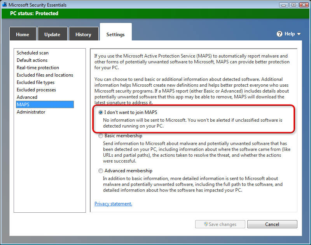Select the Administrator settings entry
311x245 pixels.
tap(31, 112)
